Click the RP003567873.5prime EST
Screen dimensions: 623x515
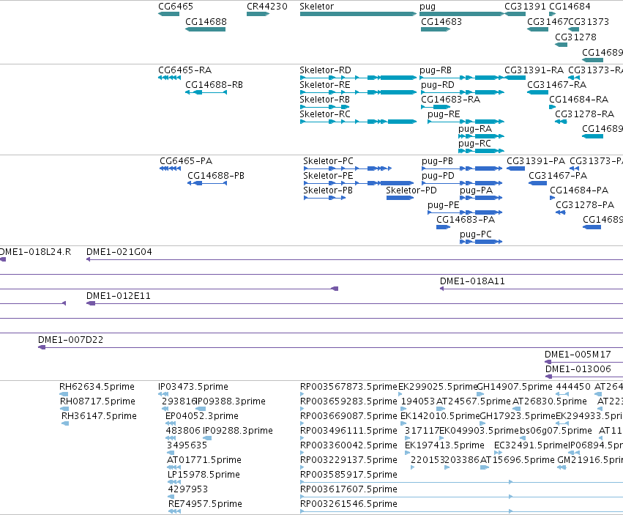tap(302, 394)
